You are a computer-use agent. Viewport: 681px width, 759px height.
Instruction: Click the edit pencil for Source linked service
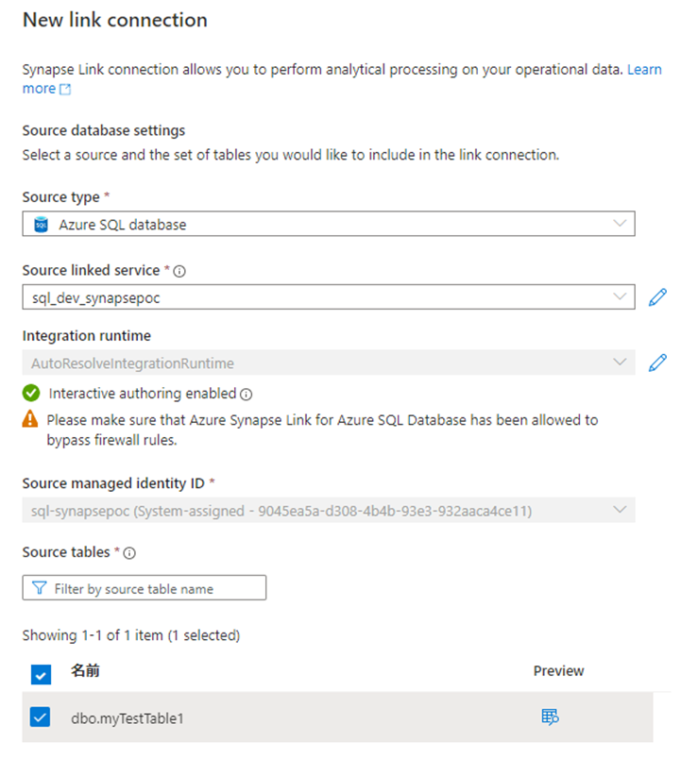click(x=657, y=297)
